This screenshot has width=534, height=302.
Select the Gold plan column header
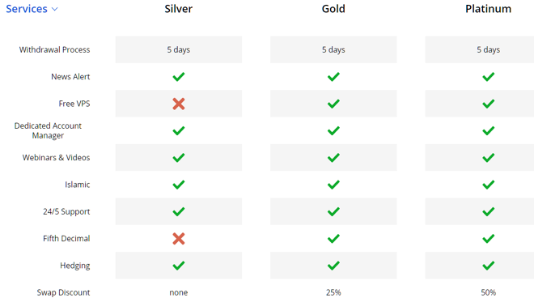pos(333,9)
